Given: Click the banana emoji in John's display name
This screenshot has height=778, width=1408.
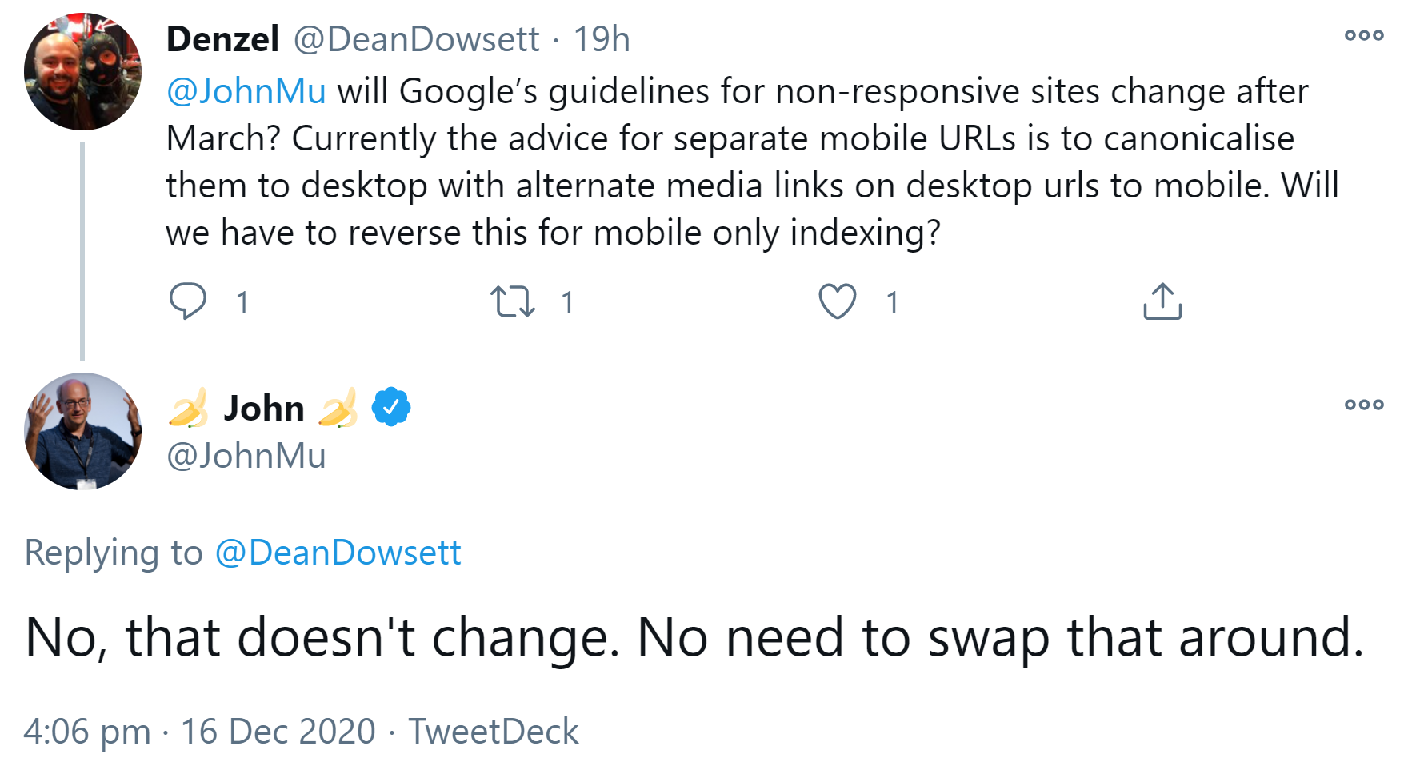Looking at the screenshot, I should (x=190, y=408).
